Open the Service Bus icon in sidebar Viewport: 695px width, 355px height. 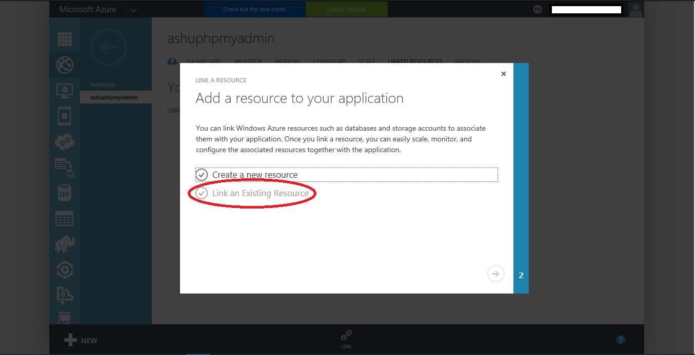coord(65,296)
